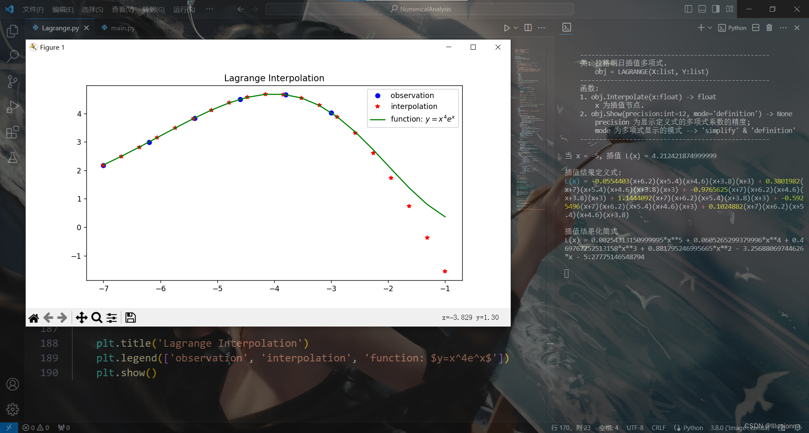Open Customize Layout button

(730, 9)
